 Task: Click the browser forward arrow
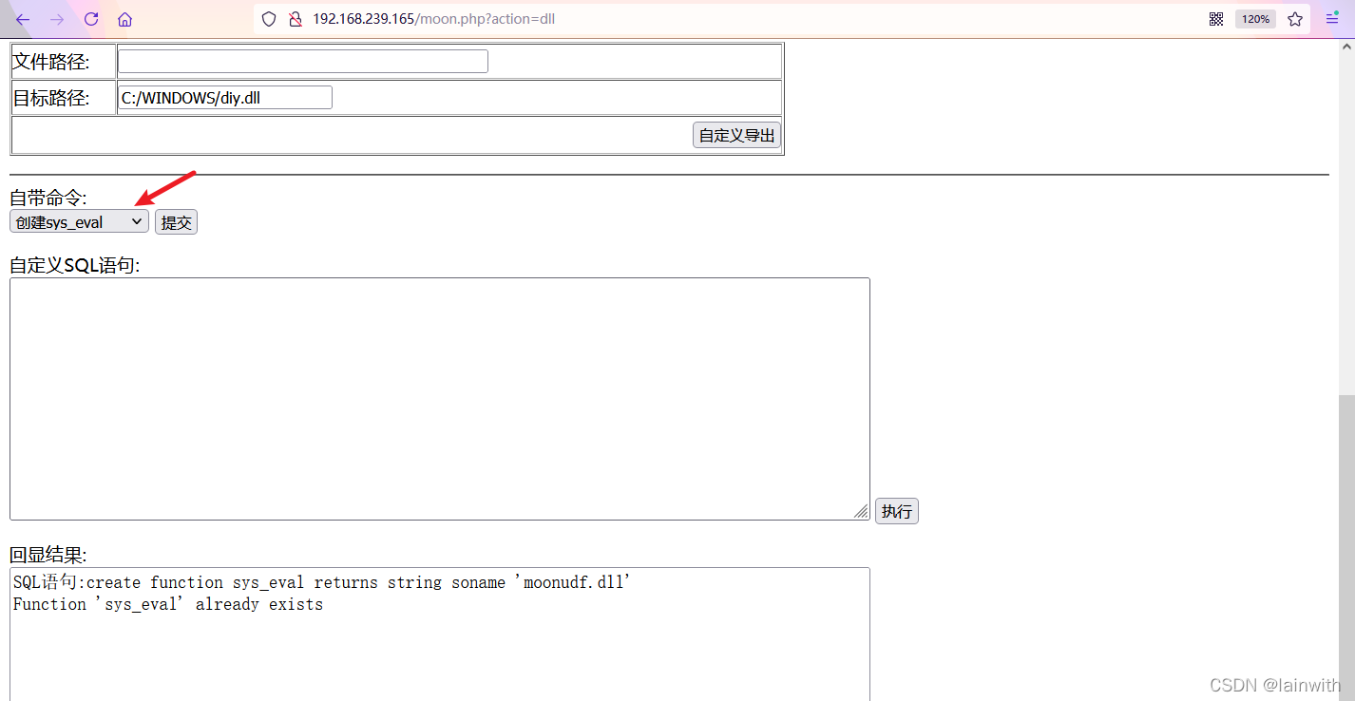[57, 19]
